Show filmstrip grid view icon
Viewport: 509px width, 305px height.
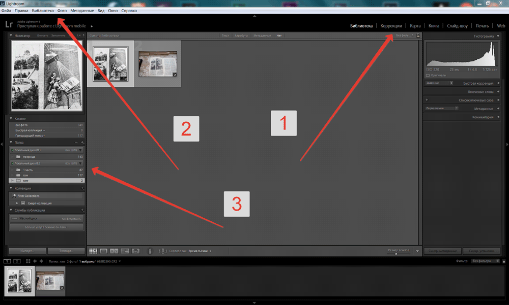click(28, 261)
